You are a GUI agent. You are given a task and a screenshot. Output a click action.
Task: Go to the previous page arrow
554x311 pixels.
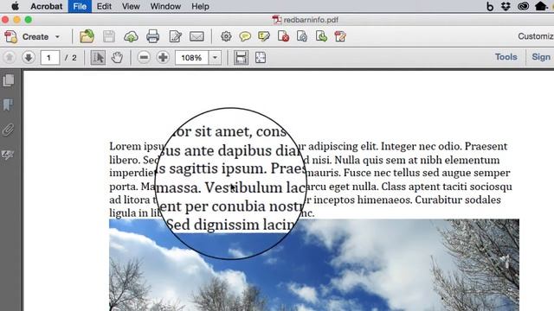click(10, 58)
